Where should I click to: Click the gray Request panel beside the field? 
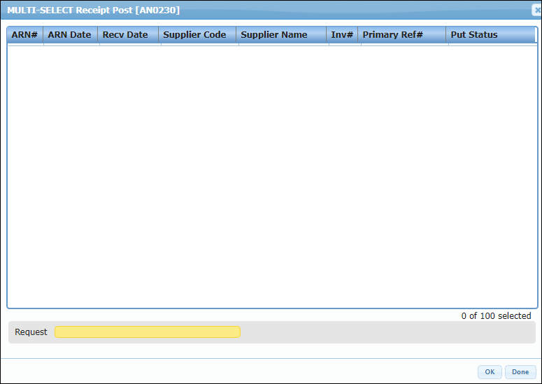pyautogui.click(x=385, y=332)
